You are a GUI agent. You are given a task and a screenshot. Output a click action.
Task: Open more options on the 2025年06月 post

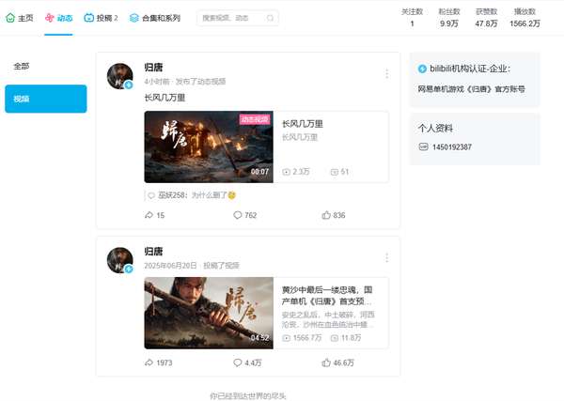386,257
